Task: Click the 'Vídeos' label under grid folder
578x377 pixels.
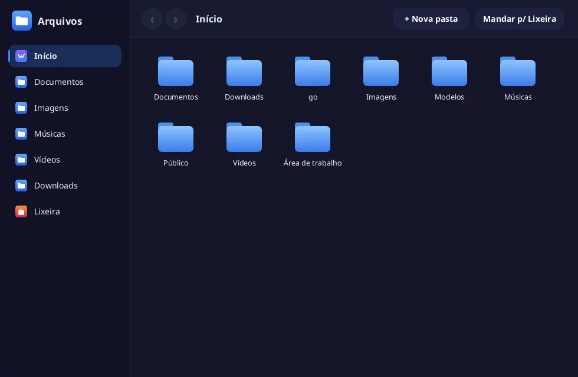Action: pyautogui.click(x=244, y=163)
